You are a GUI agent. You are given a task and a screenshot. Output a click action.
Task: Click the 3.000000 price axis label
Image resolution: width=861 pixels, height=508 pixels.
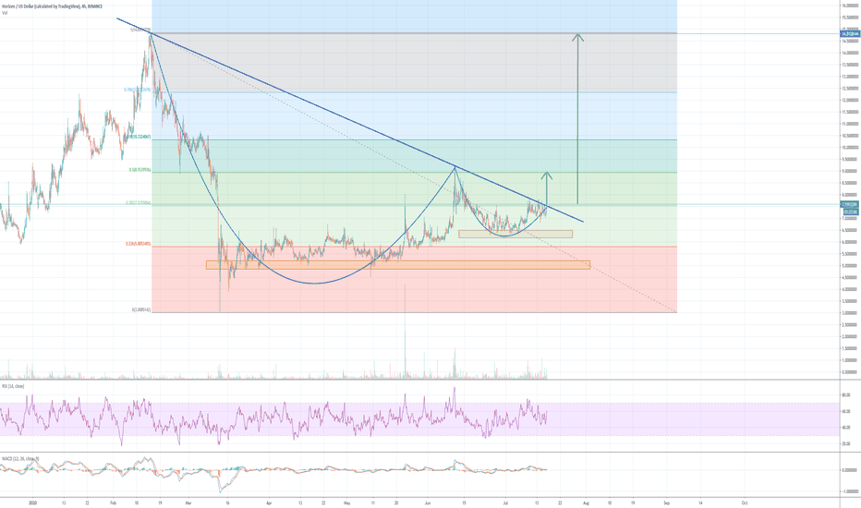850,312
